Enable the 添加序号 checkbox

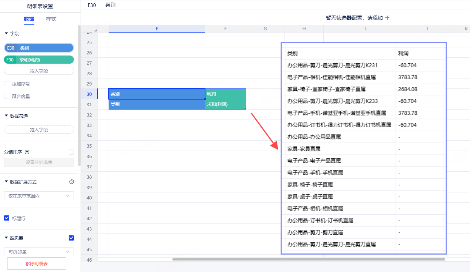click(x=7, y=84)
